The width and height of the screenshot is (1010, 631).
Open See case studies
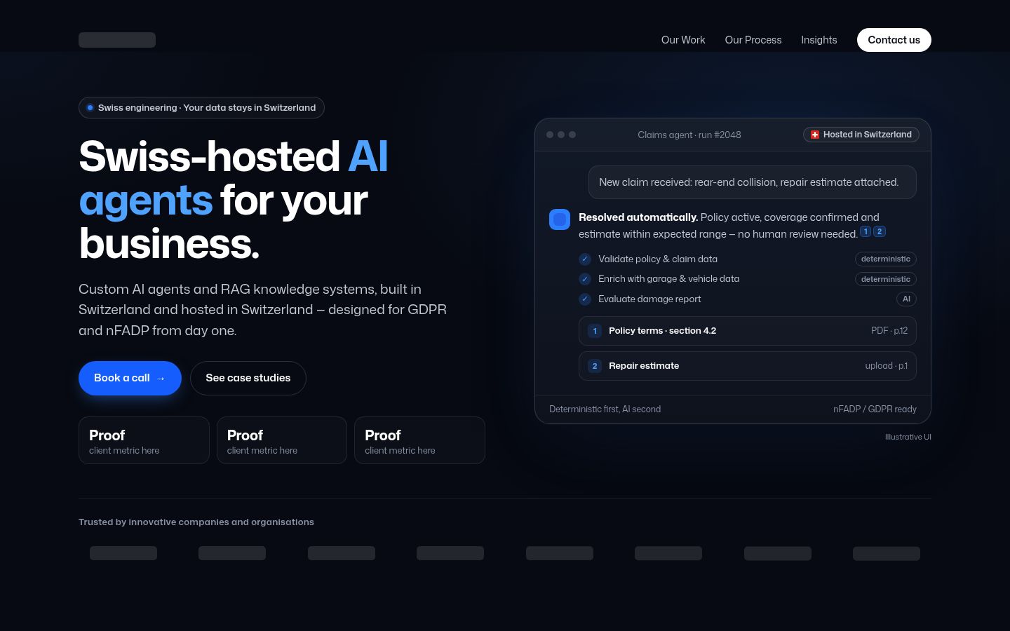pyautogui.click(x=248, y=378)
